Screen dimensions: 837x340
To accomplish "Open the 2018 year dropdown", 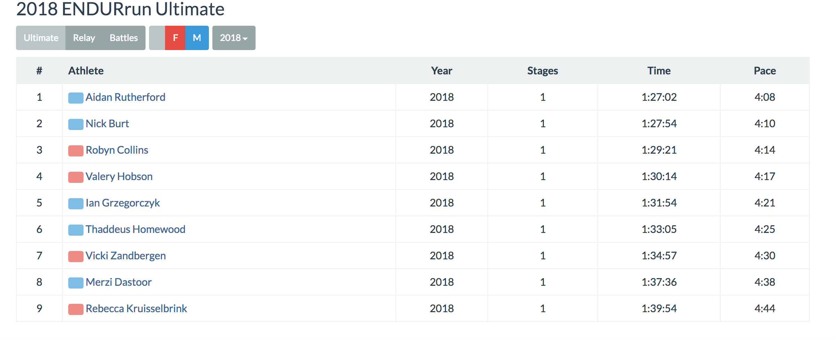I will click(x=234, y=38).
